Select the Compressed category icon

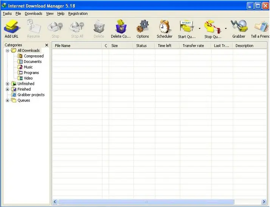pos(20,56)
